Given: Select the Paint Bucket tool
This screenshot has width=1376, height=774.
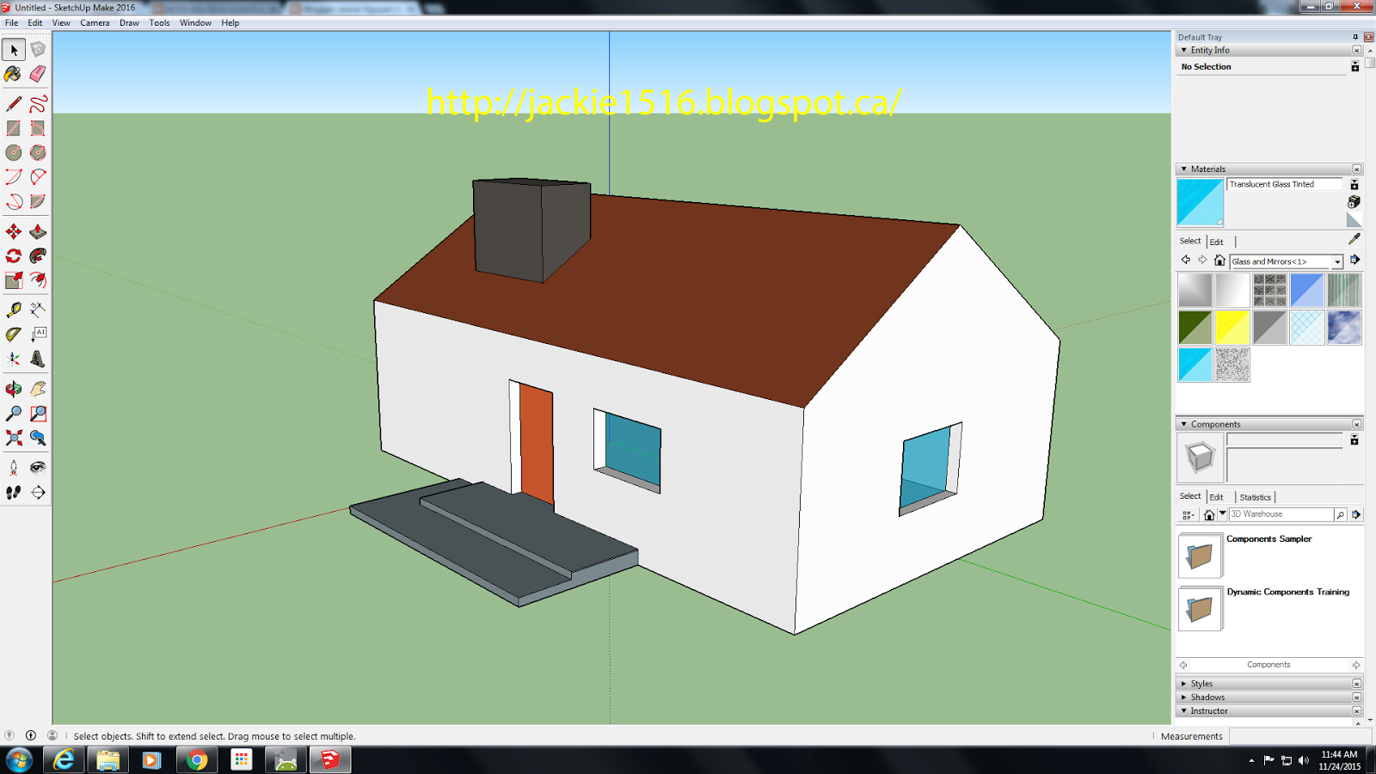Looking at the screenshot, I should click(13, 76).
